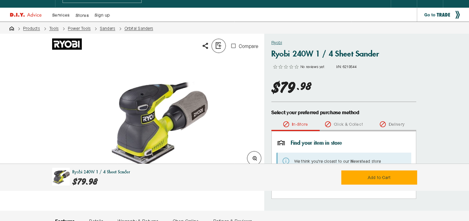Image resolution: width=469 pixels, height=221 pixels.
Task: Click the star rating row
Action: point(286,67)
